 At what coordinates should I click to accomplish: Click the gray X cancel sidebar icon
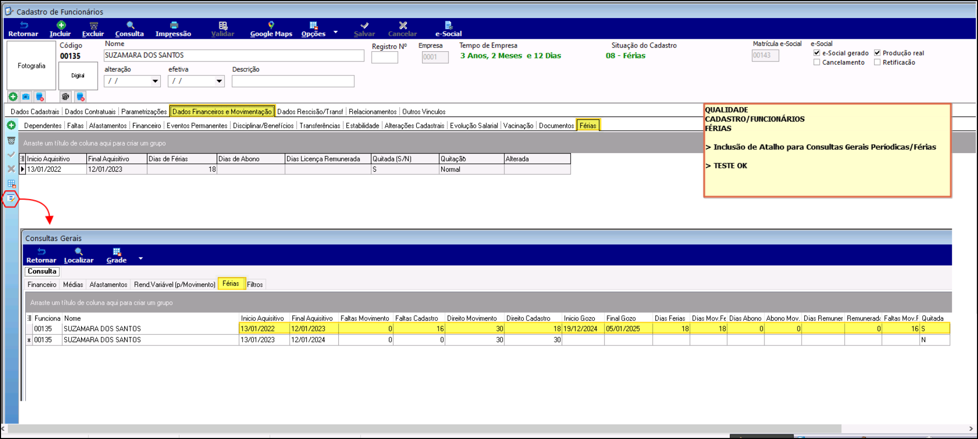11,169
